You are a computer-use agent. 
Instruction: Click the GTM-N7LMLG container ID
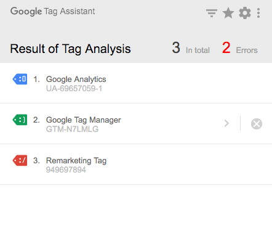coord(72,129)
